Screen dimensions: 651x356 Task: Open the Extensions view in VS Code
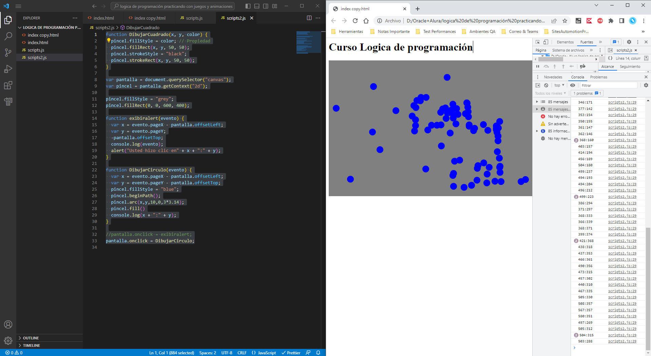coord(8,85)
